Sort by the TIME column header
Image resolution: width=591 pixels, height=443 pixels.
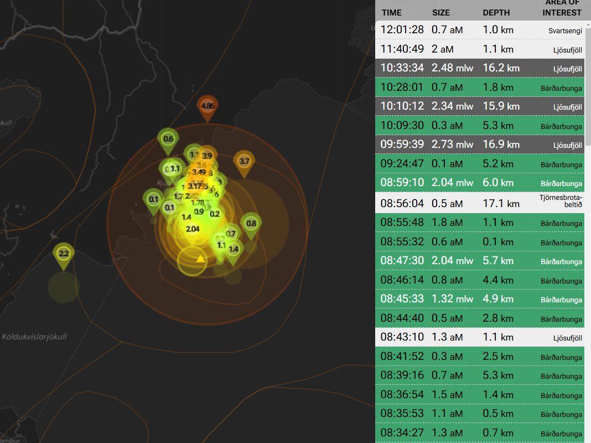coord(391,12)
